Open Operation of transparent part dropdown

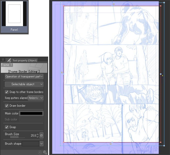(24, 76)
